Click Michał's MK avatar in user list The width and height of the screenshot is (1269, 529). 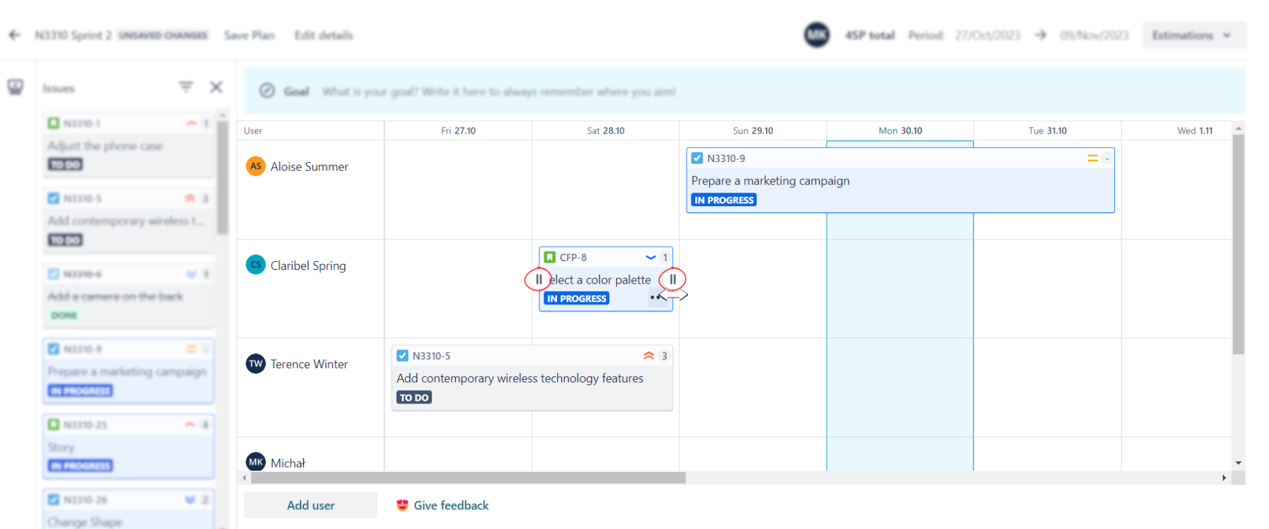pos(256,462)
